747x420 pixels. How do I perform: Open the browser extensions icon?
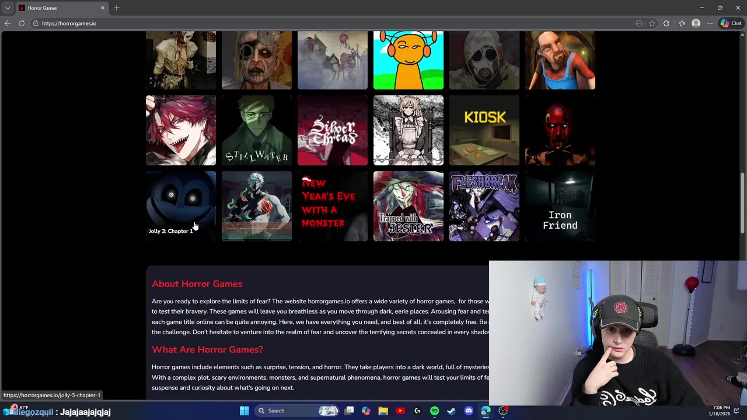pos(666,23)
